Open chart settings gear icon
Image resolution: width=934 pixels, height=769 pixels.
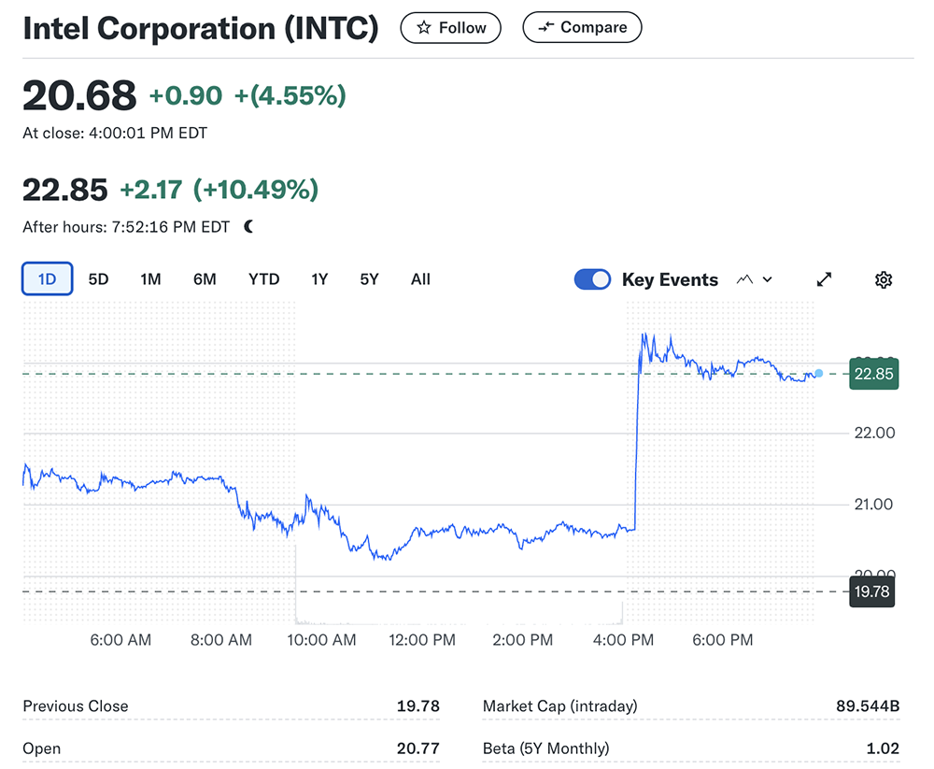click(883, 279)
